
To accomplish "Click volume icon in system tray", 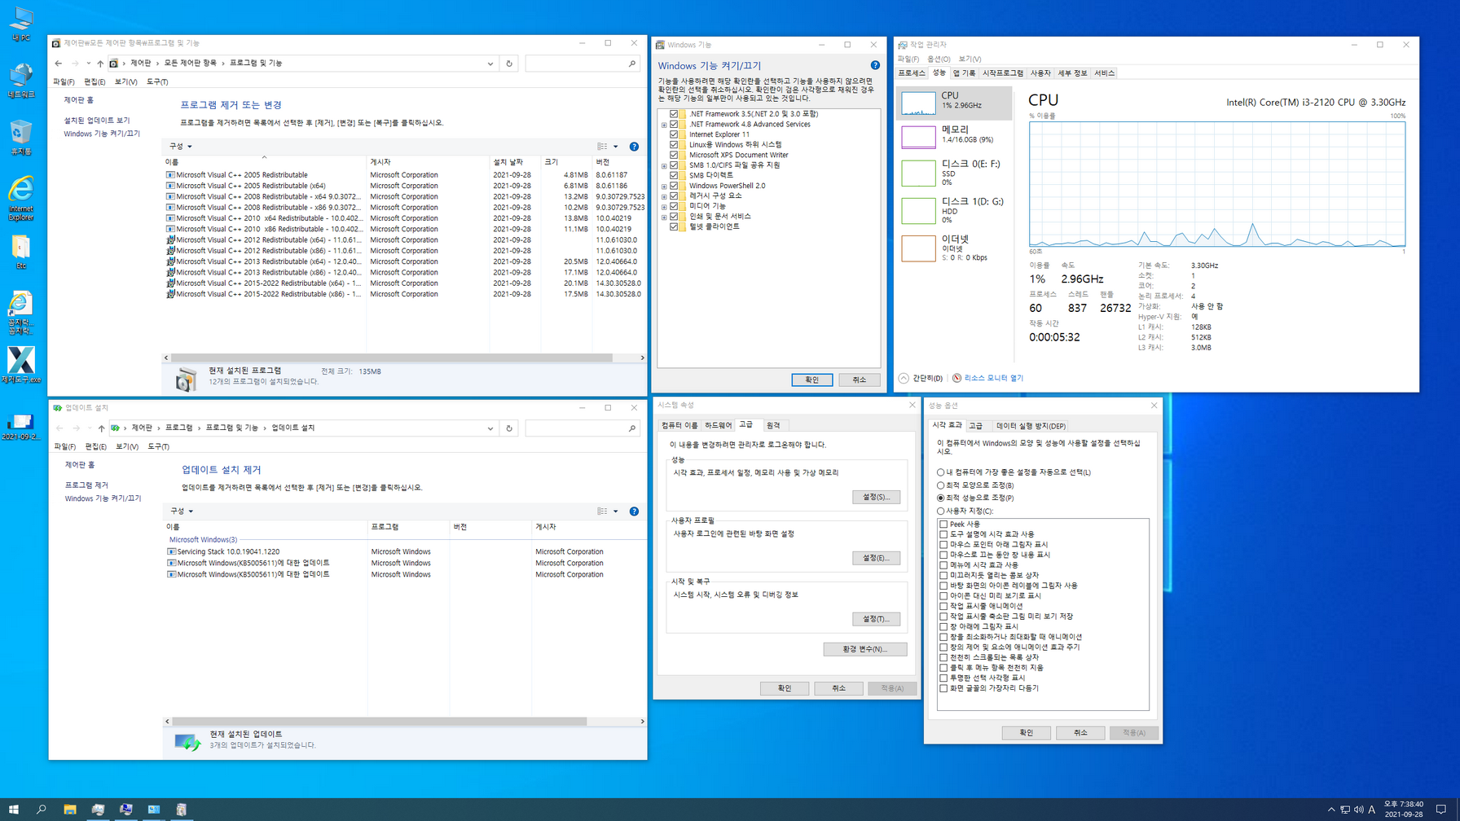I will click(1358, 810).
